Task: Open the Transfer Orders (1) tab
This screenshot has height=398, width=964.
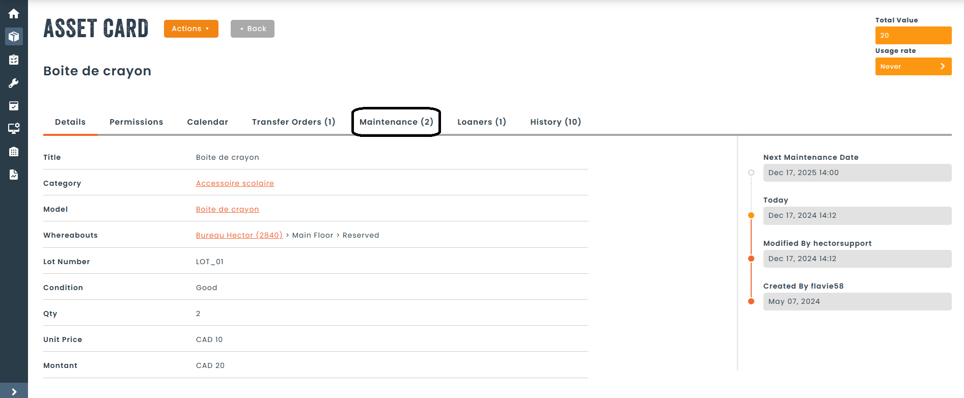Action: pyautogui.click(x=293, y=122)
